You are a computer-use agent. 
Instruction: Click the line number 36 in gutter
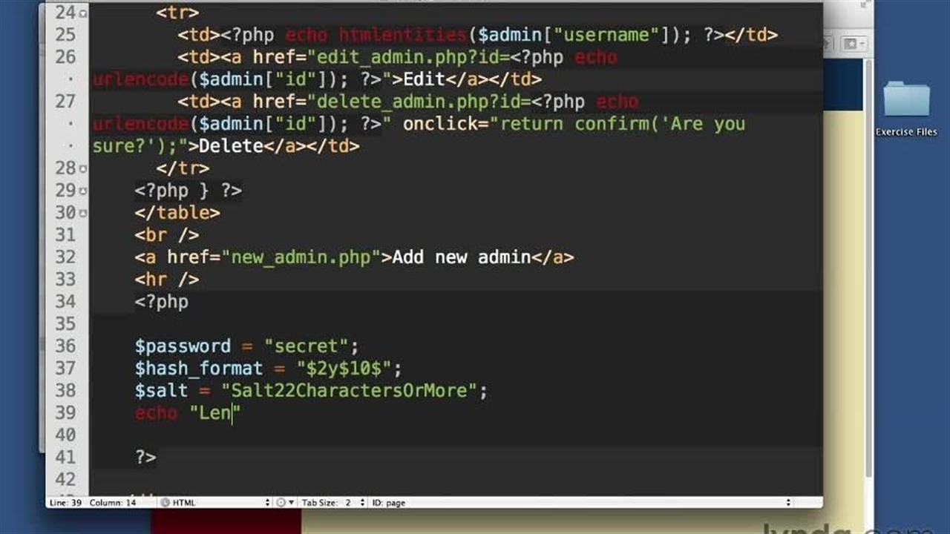click(65, 346)
